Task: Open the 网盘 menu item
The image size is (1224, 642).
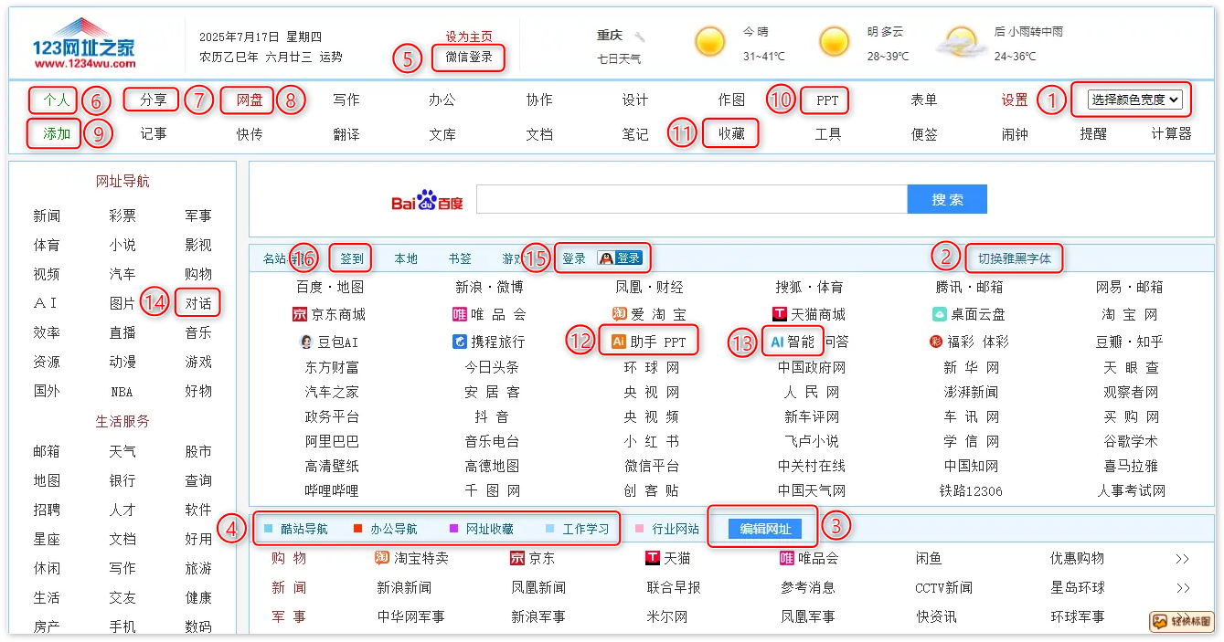Action: pos(250,100)
